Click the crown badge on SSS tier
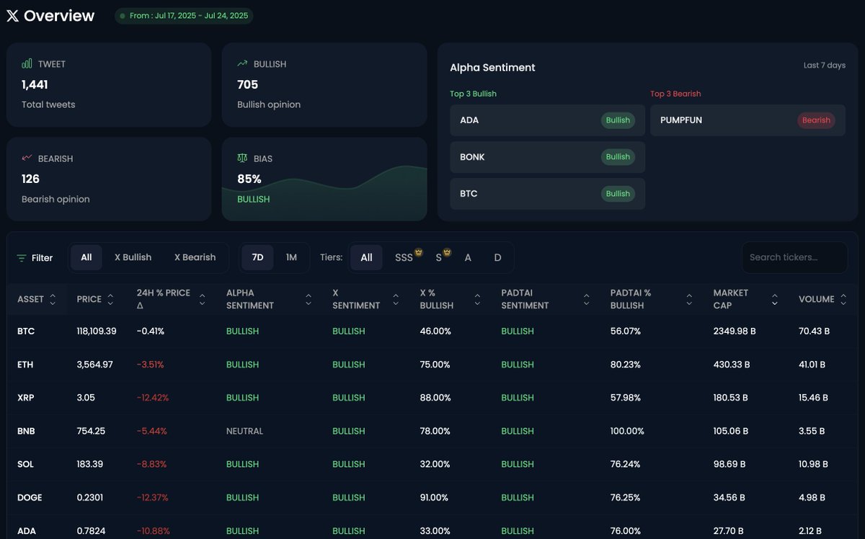 [x=418, y=252]
